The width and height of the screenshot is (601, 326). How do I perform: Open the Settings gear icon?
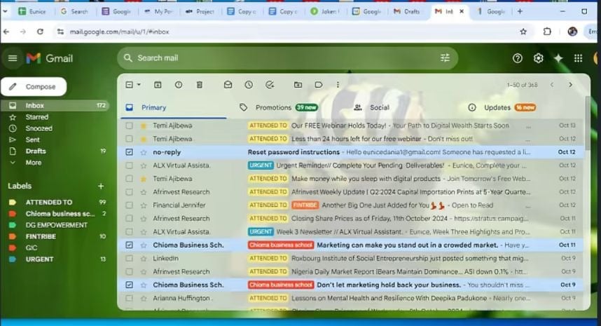click(538, 58)
